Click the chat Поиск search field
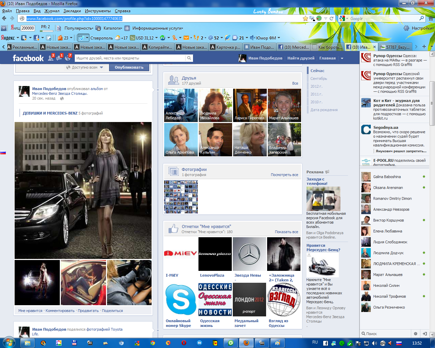 (x=386, y=334)
